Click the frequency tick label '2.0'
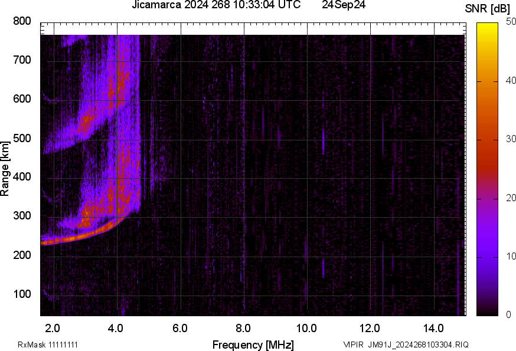 pos(53,329)
